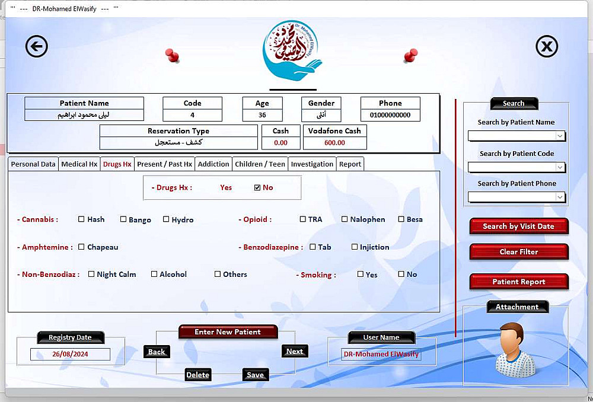The height and width of the screenshot is (402, 593).
Task: Click the patient avatar attachment image
Action: pos(516,350)
